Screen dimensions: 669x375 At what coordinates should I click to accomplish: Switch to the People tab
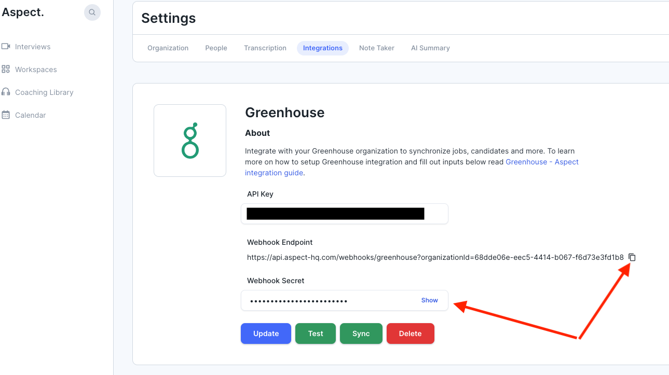pos(216,48)
